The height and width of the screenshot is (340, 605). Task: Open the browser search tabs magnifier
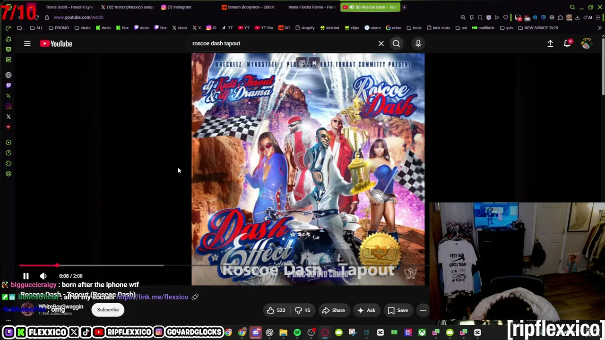coord(572,7)
